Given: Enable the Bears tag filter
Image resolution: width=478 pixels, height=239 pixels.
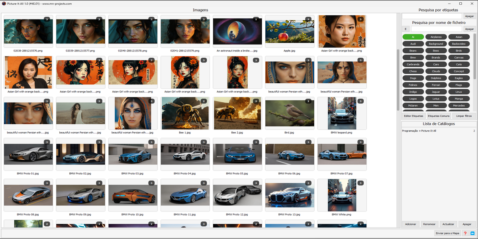Looking at the screenshot, I should click(x=413, y=51).
